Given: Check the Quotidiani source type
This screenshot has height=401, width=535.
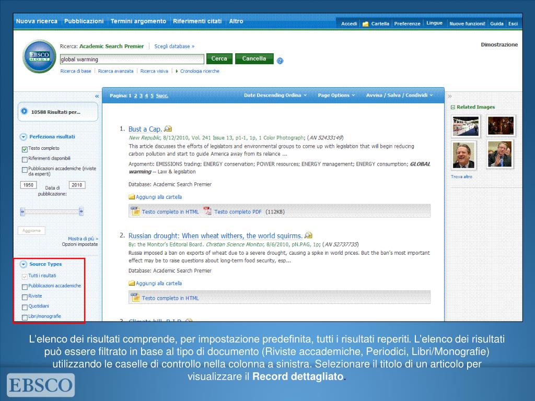Looking at the screenshot, I should [25, 307].
